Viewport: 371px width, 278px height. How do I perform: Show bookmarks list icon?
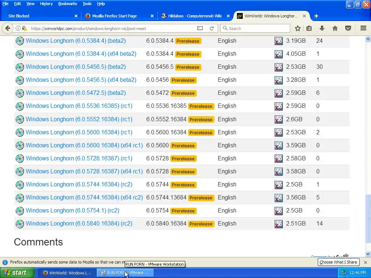(309, 28)
